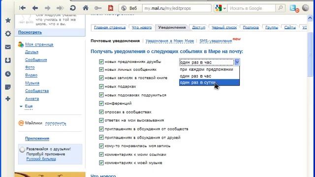This screenshot has height=177, width=315.
Task: Open the mail envelope sidebar panel
Action: [8, 47]
